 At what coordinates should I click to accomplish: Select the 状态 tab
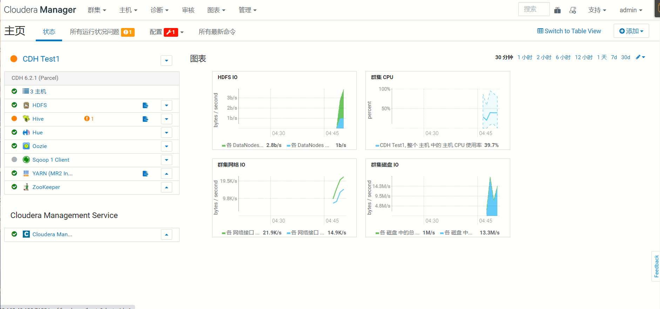(49, 32)
